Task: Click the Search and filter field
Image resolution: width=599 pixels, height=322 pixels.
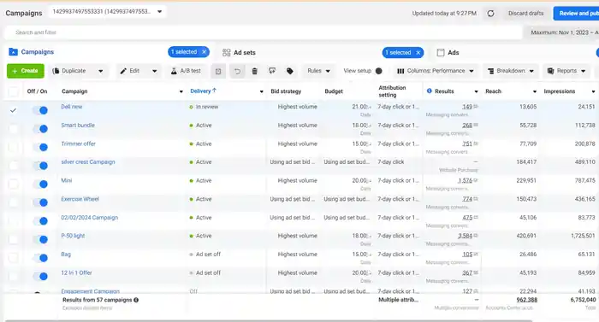Action: (x=264, y=32)
